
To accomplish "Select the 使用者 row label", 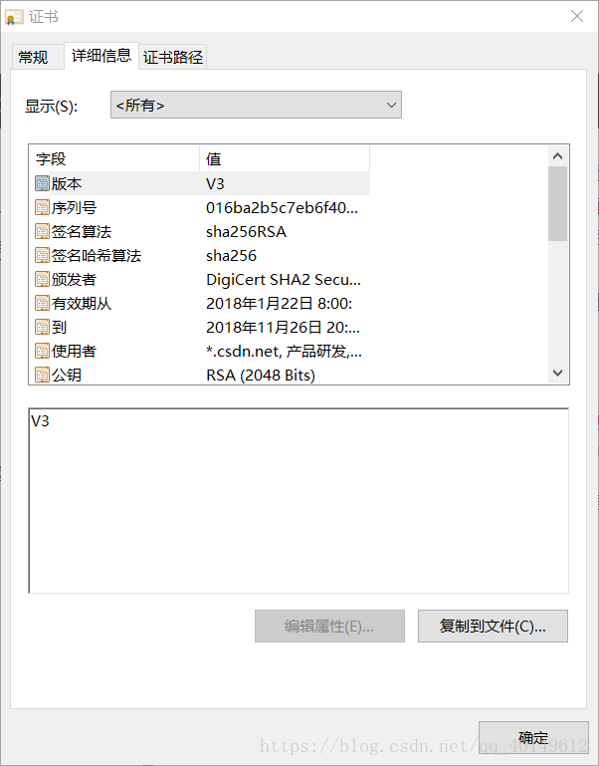I will point(75,352).
